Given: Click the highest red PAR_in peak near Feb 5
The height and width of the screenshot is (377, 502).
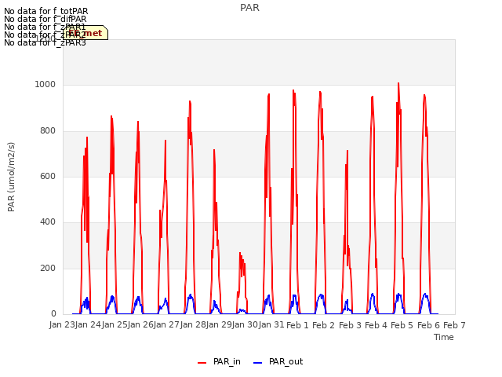Looking at the screenshot, I should coord(398,84).
